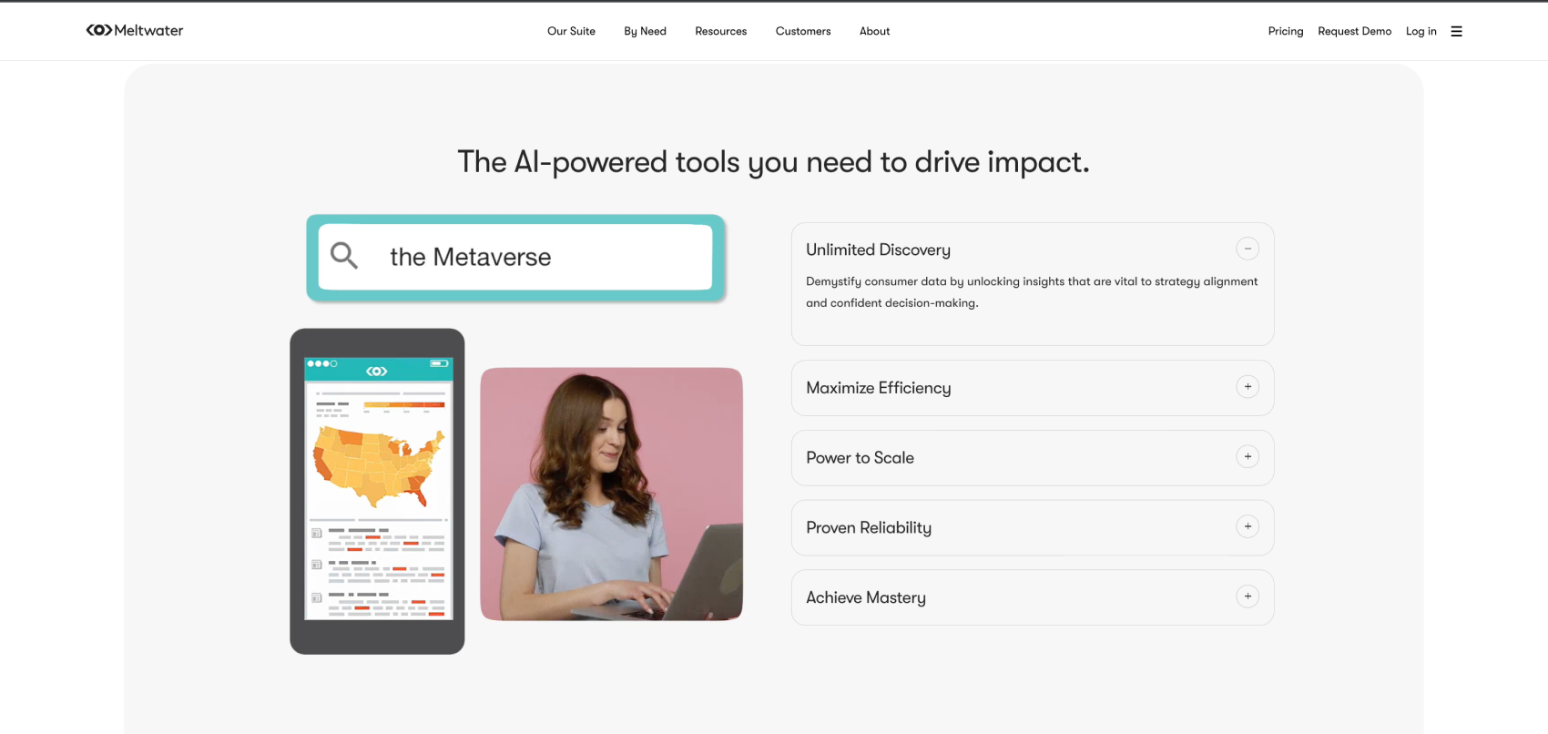This screenshot has width=1548, height=734.
Task: Click the Demystify consumer data description text
Action: coord(1032,292)
